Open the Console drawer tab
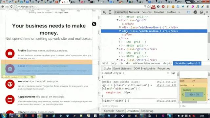 pyautogui.click(x=109, y=111)
